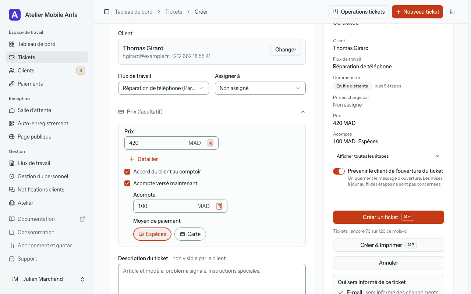Click the Abonnement et quotas bar icon

coord(12,245)
